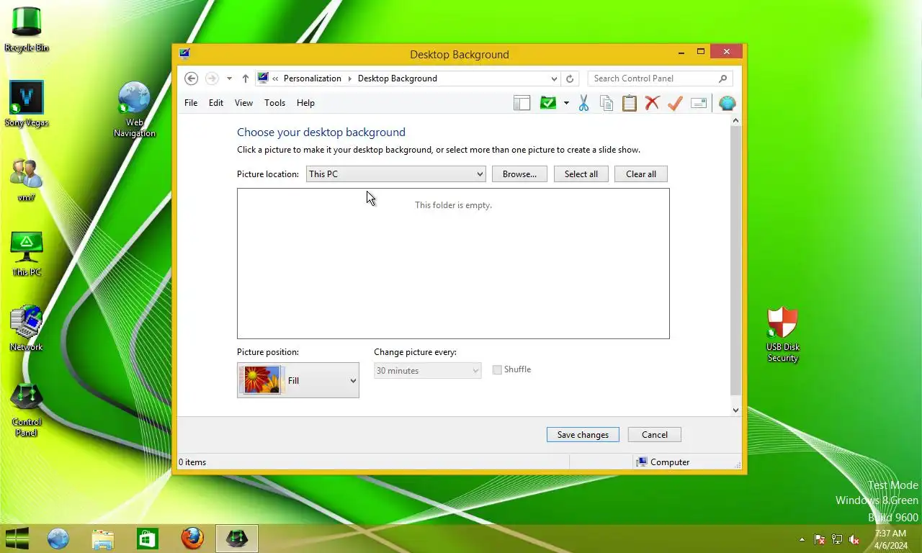Viewport: 922px width, 553px height.
Task: Click the title bar window icon
Action: click(x=184, y=53)
